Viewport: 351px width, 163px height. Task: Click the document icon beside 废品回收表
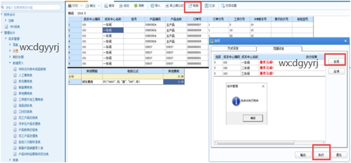(15, 105)
